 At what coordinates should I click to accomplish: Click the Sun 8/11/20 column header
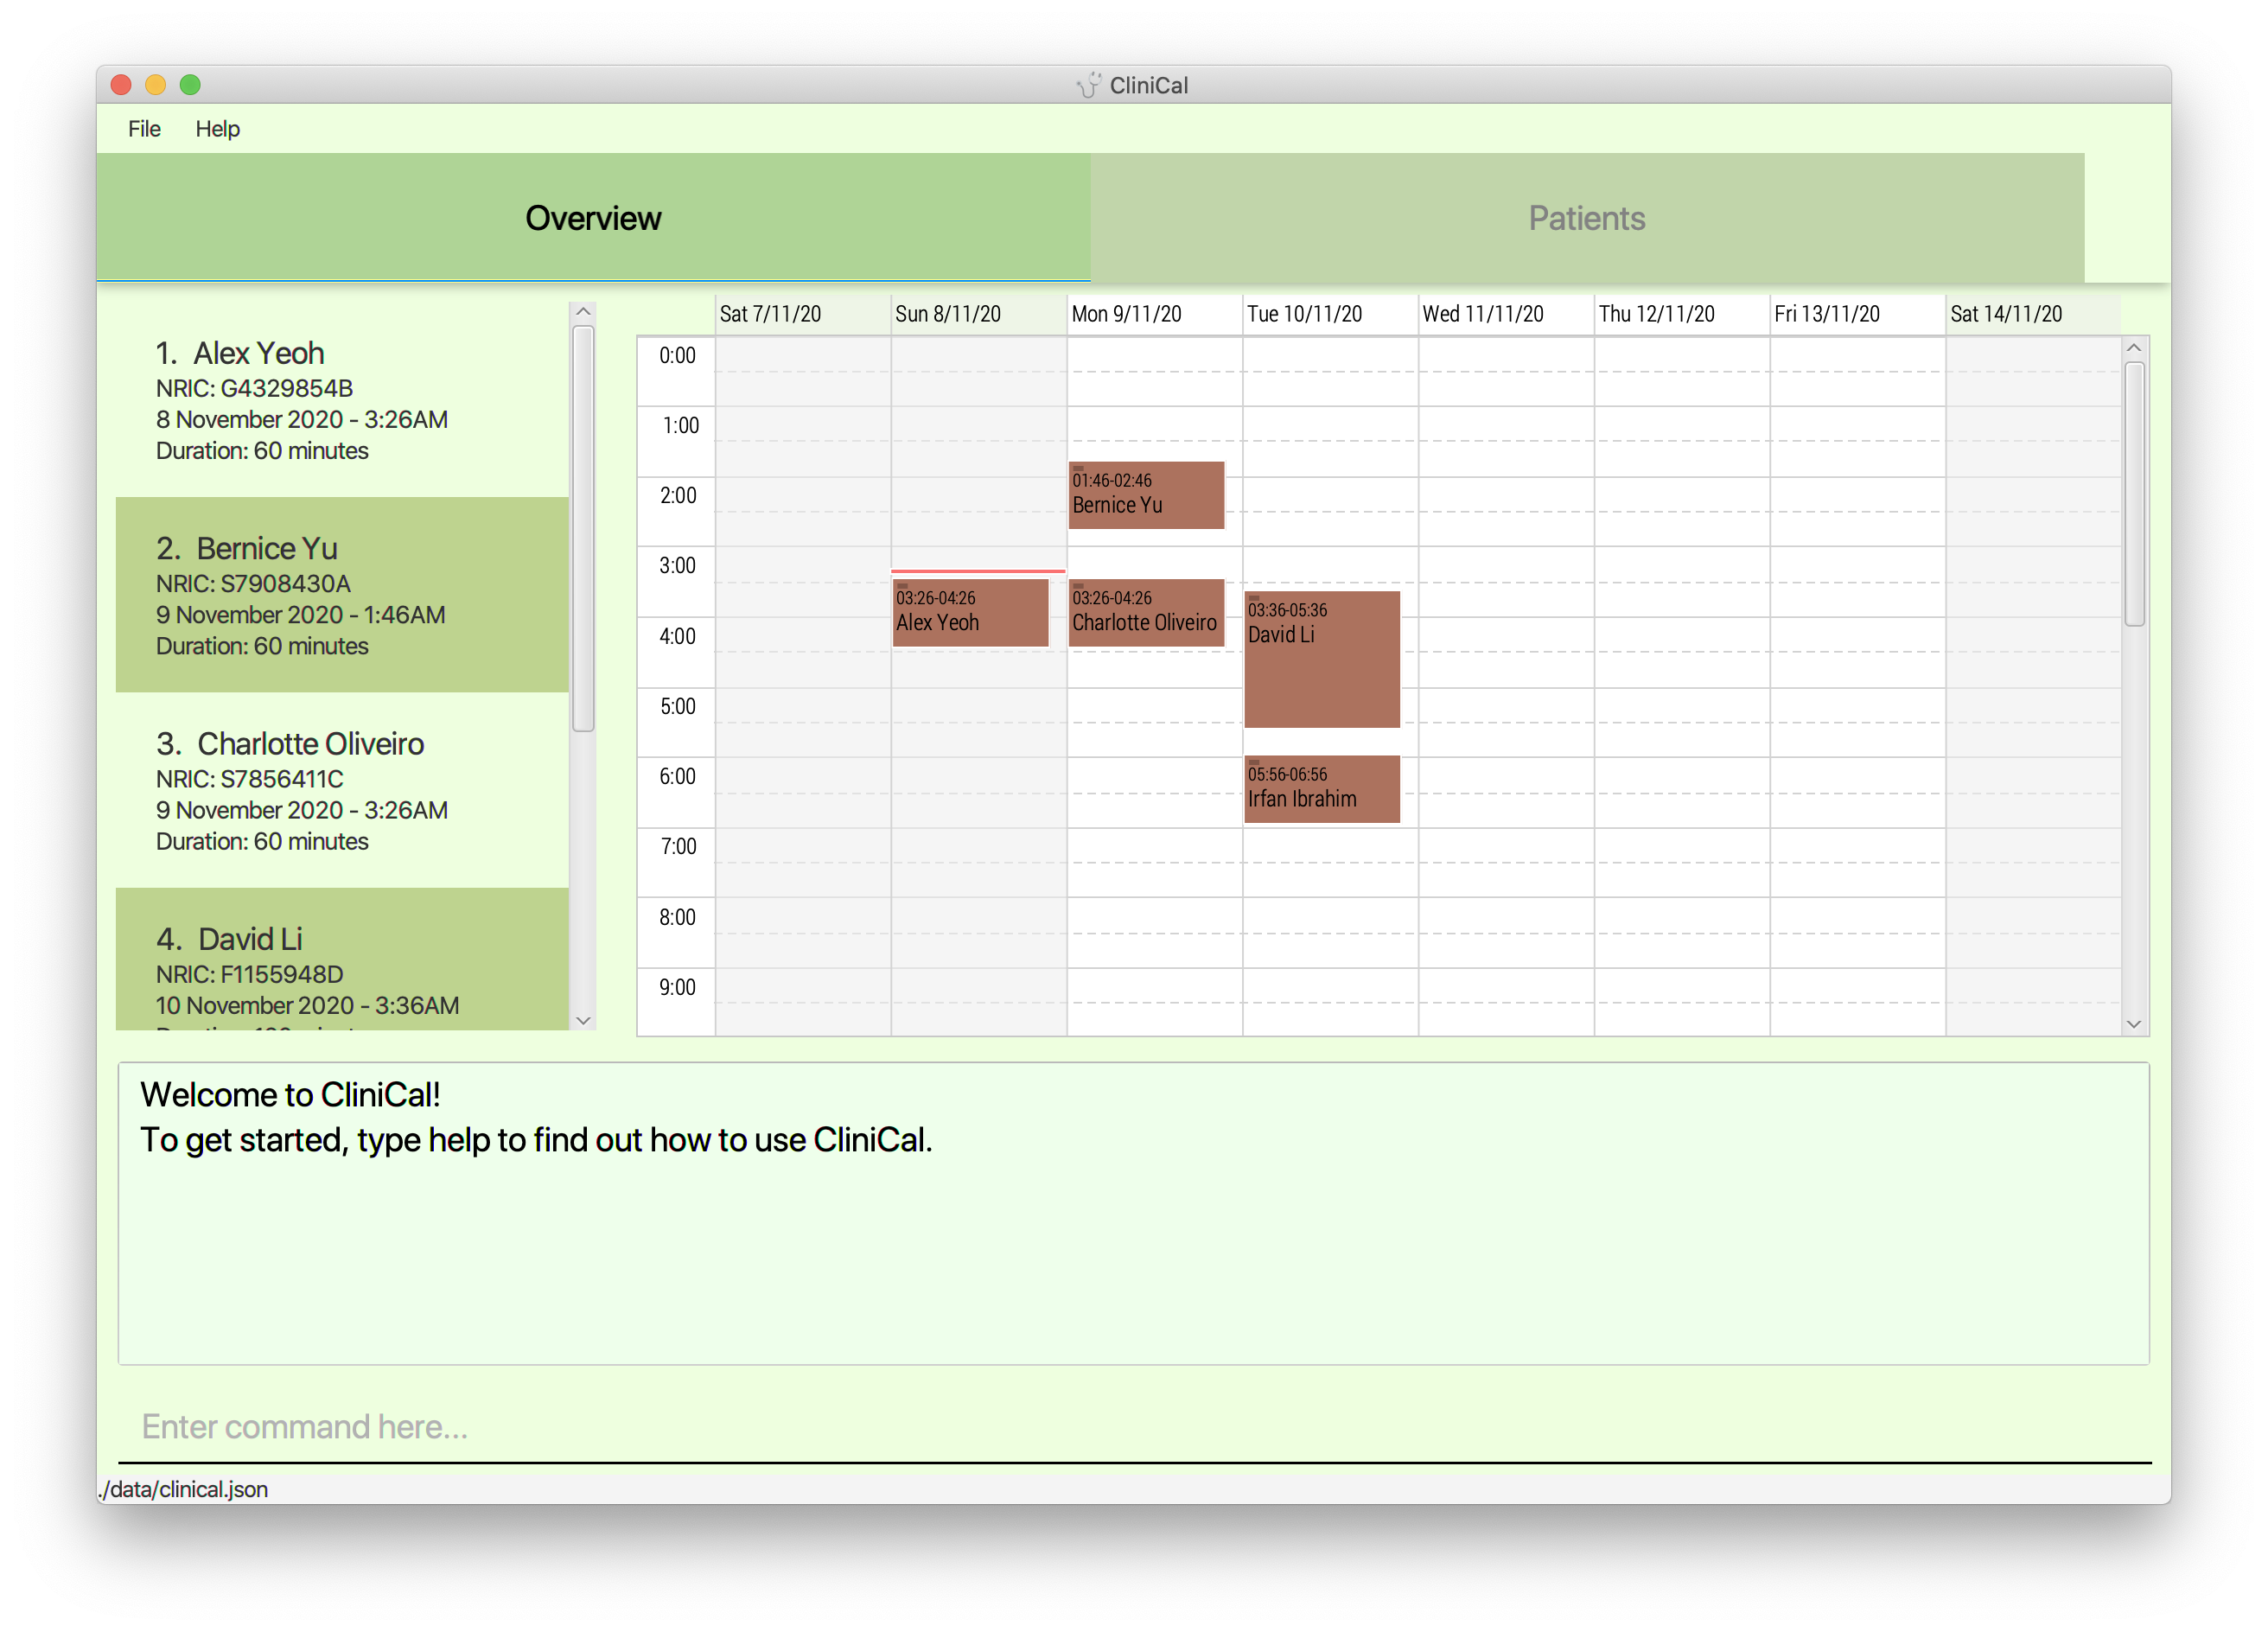click(979, 314)
